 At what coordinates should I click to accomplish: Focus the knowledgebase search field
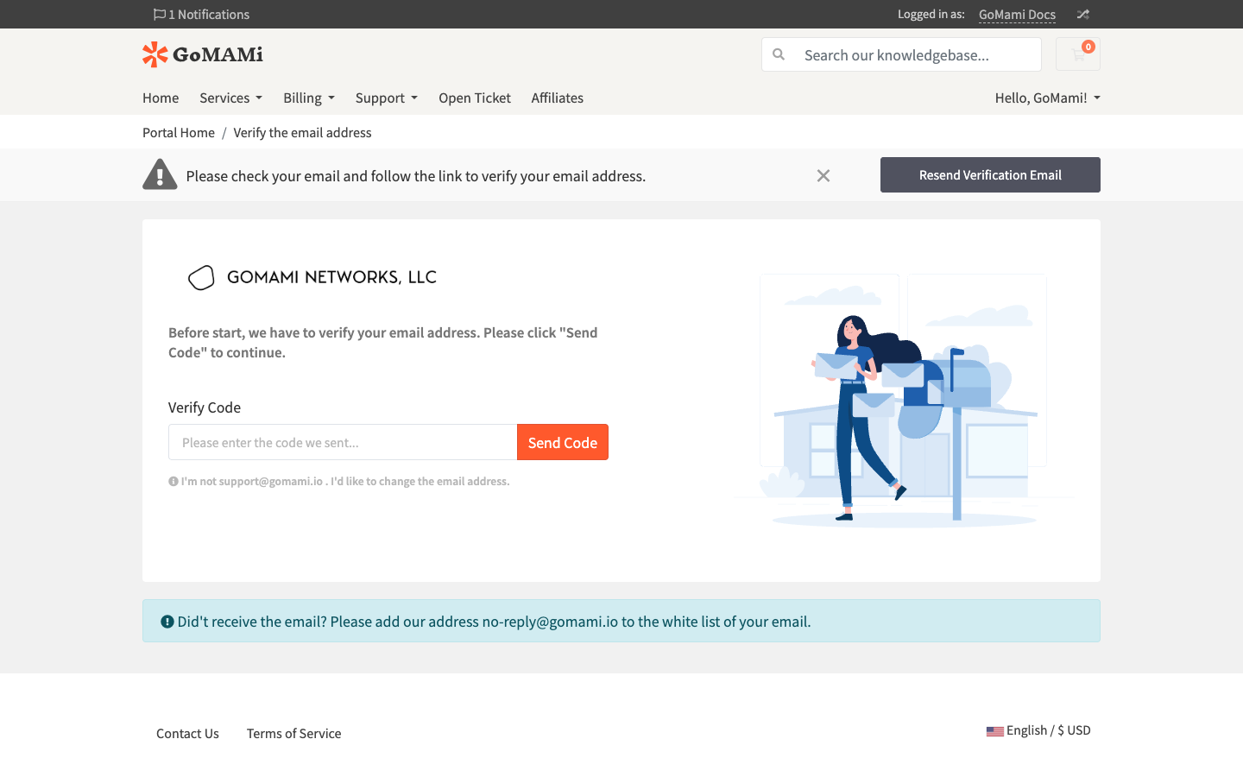point(917,54)
